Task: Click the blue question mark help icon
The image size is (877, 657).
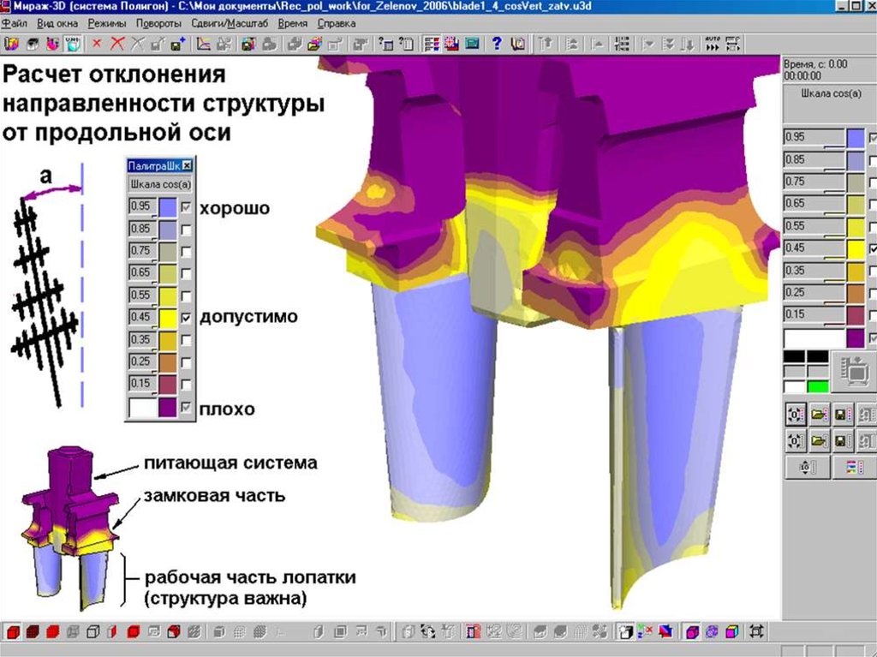Action: pos(496,44)
